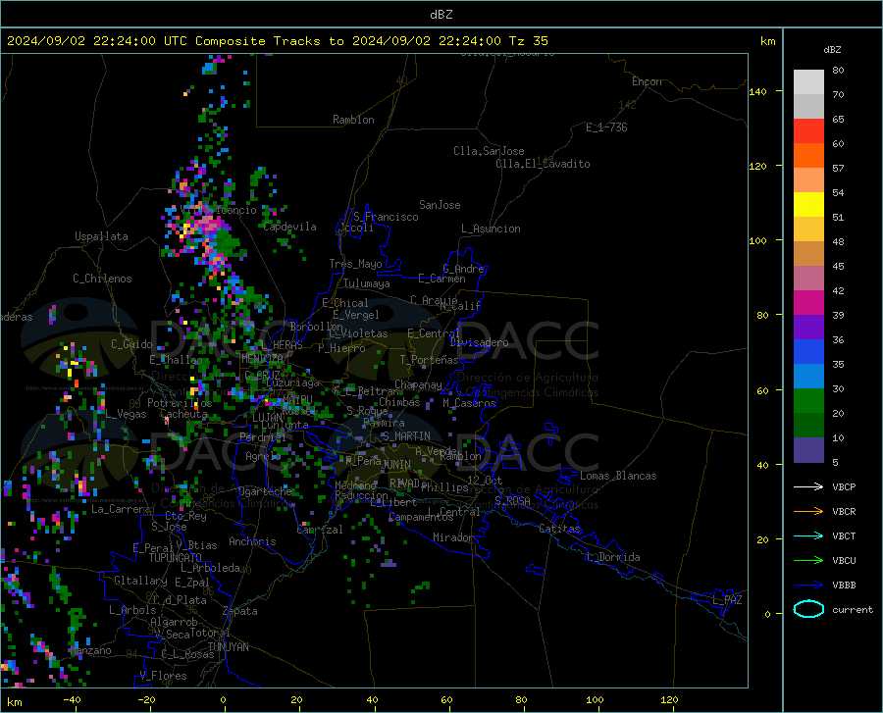Click the 'TUNUYAN' map label
This screenshot has height=713, width=883.
(x=228, y=646)
